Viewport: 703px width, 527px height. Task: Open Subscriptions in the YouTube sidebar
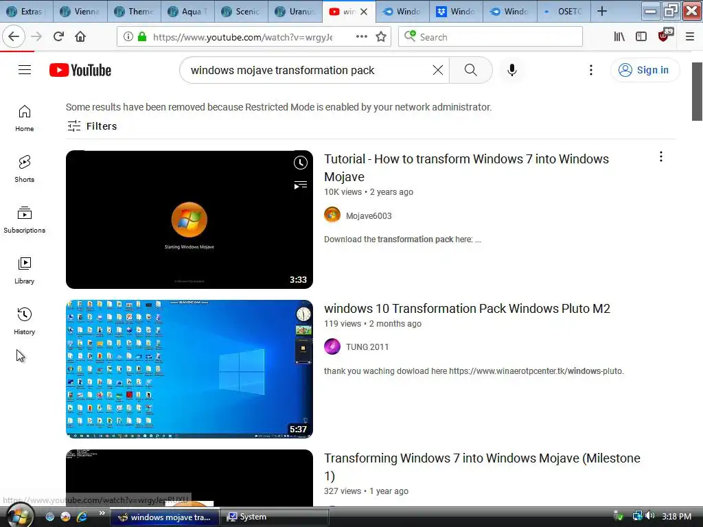(x=25, y=220)
